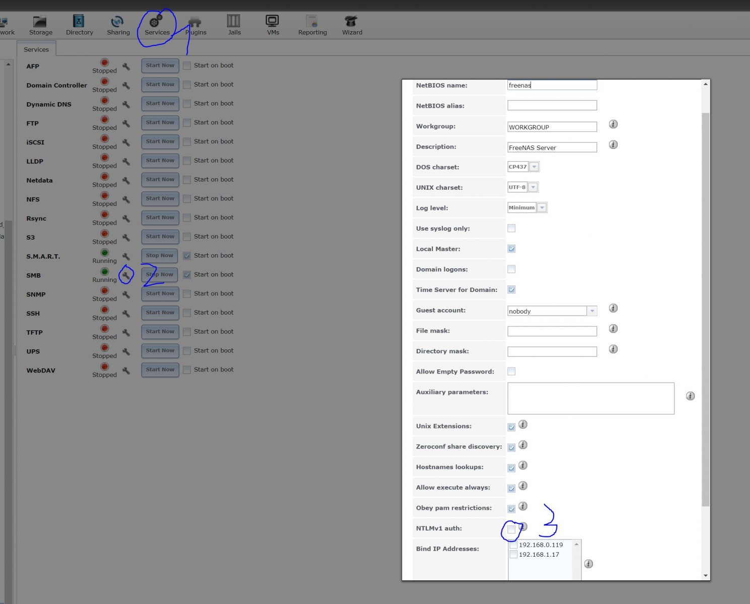Screen dimensions: 750x604
Task: Click the Auxiliary parameters text area
Action: [x=591, y=398]
